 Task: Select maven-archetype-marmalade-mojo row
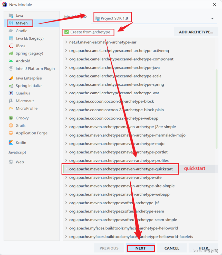(141, 135)
